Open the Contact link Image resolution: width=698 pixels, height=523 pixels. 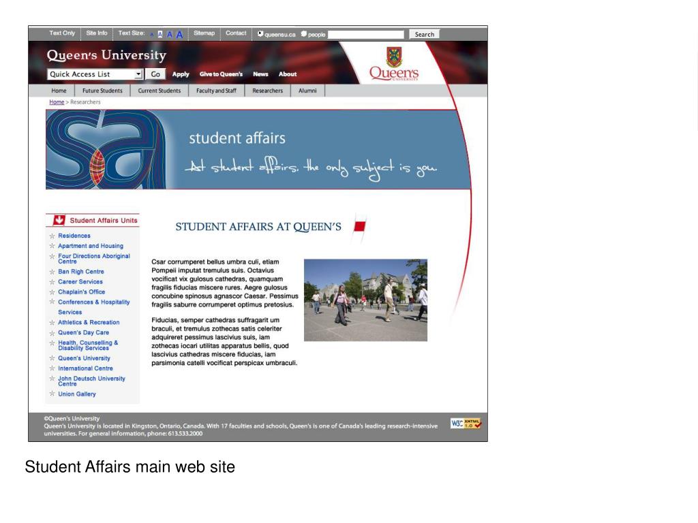coord(236,33)
